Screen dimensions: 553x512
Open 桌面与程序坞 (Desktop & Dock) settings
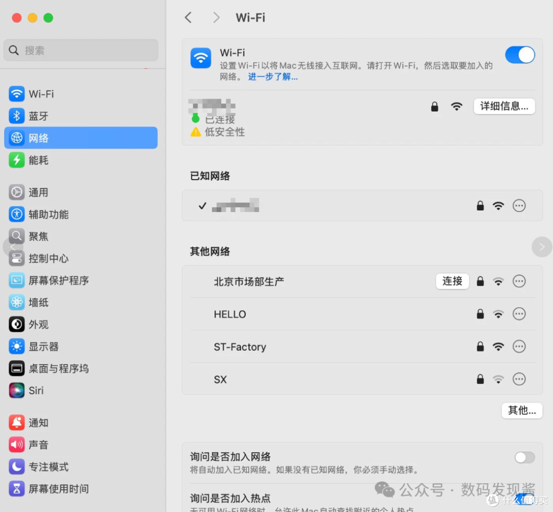click(x=80, y=369)
